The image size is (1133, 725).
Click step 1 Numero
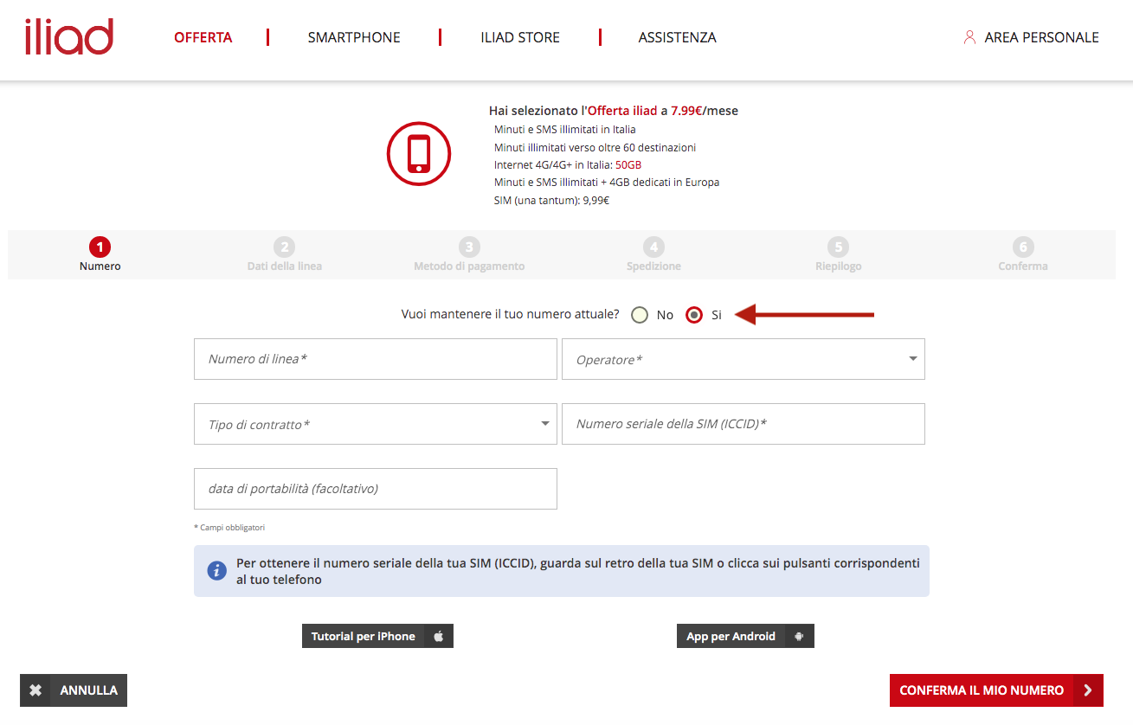(x=100, y=254)
